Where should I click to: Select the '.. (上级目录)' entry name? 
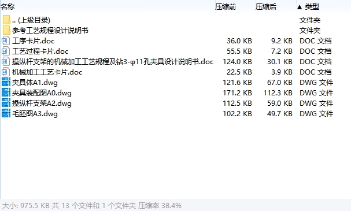pos(31,20)
